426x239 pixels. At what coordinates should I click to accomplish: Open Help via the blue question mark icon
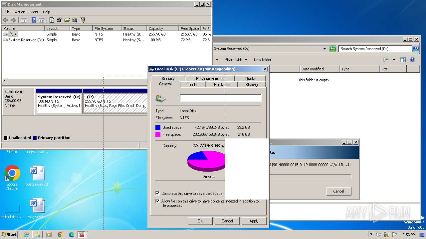point(34,20)
